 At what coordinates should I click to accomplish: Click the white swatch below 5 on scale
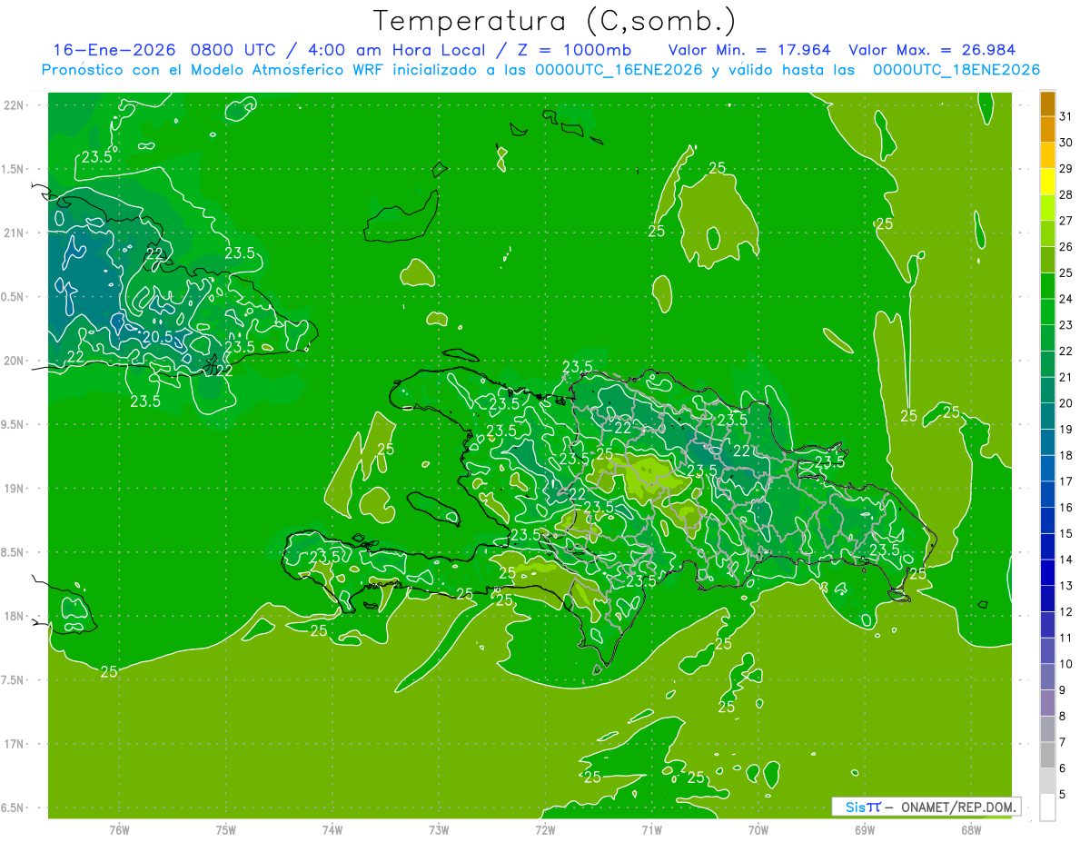coord(1048,807)
